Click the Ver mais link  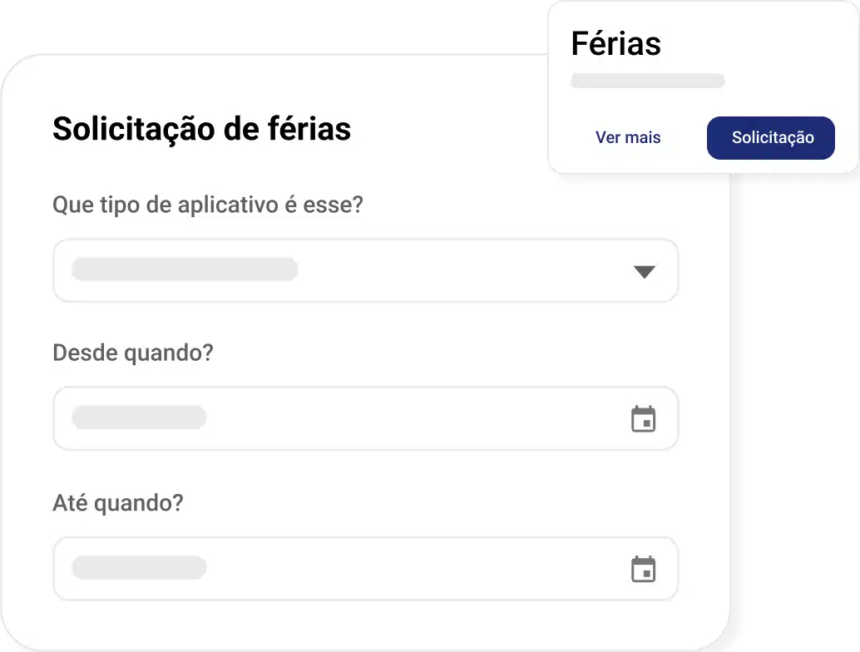pyautogui.click(x=628, y=137)
